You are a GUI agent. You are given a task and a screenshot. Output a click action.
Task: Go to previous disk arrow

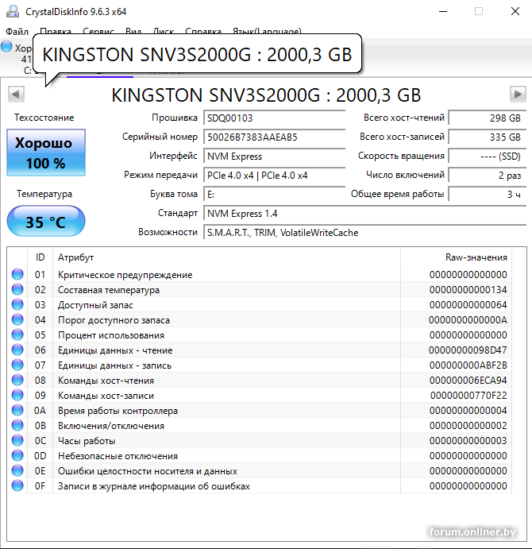click(16, 95)
